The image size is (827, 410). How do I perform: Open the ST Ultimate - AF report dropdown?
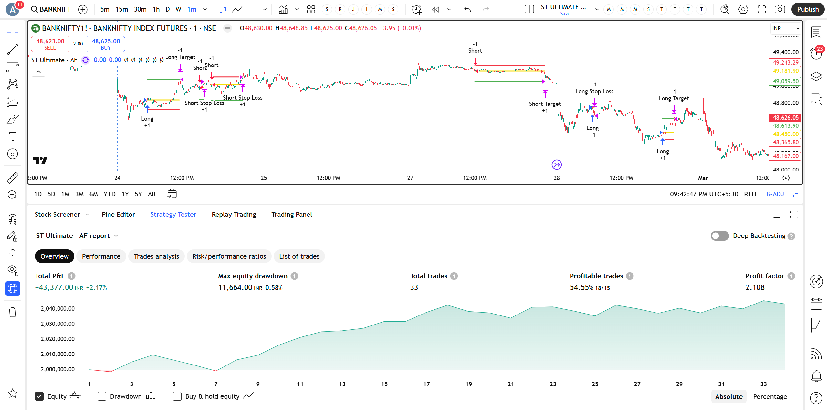coord(77,236)
